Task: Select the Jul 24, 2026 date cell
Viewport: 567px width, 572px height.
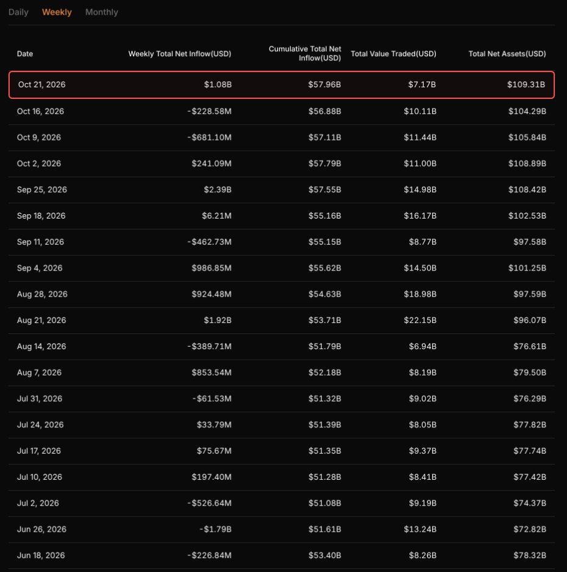Action: click(x=40, y=425)
